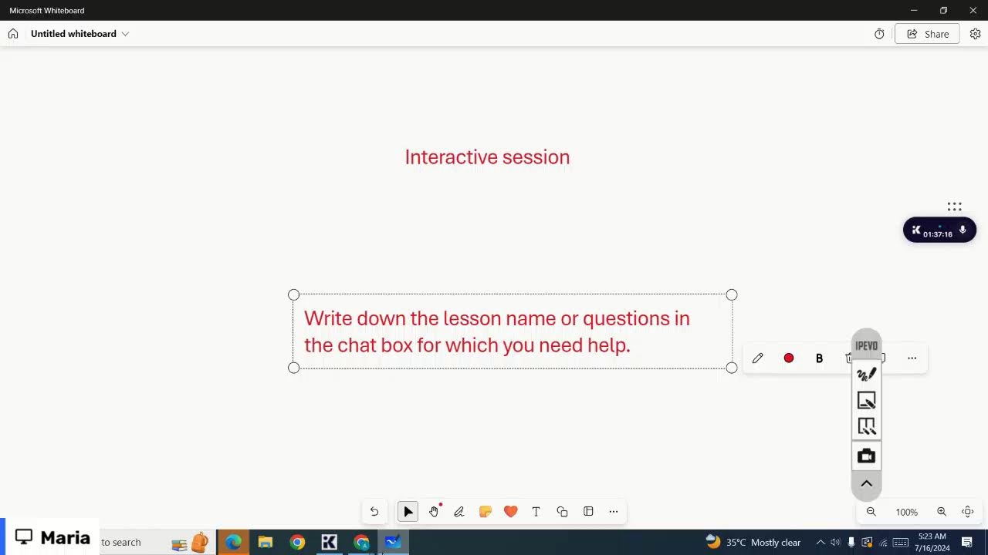Viewport: 988px width, 555px height.
Task: Open more options in text context toolbar
Action: pyautogui.click(x=912, y=358)
